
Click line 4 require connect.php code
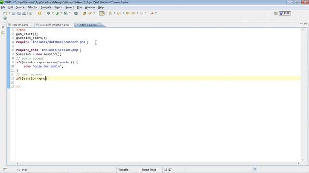53,42
